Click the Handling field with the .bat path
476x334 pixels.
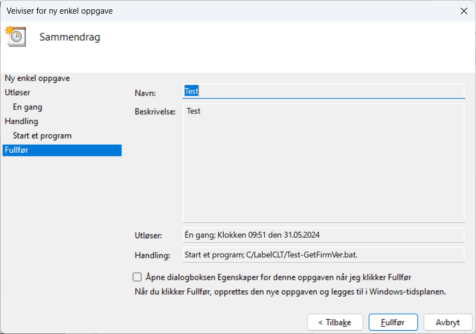[x=323, y=255]
